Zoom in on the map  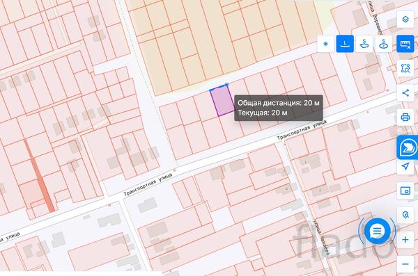[405, 240]
